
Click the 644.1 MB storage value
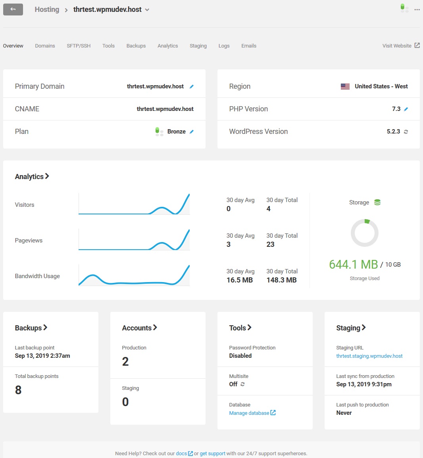[354, 264]
